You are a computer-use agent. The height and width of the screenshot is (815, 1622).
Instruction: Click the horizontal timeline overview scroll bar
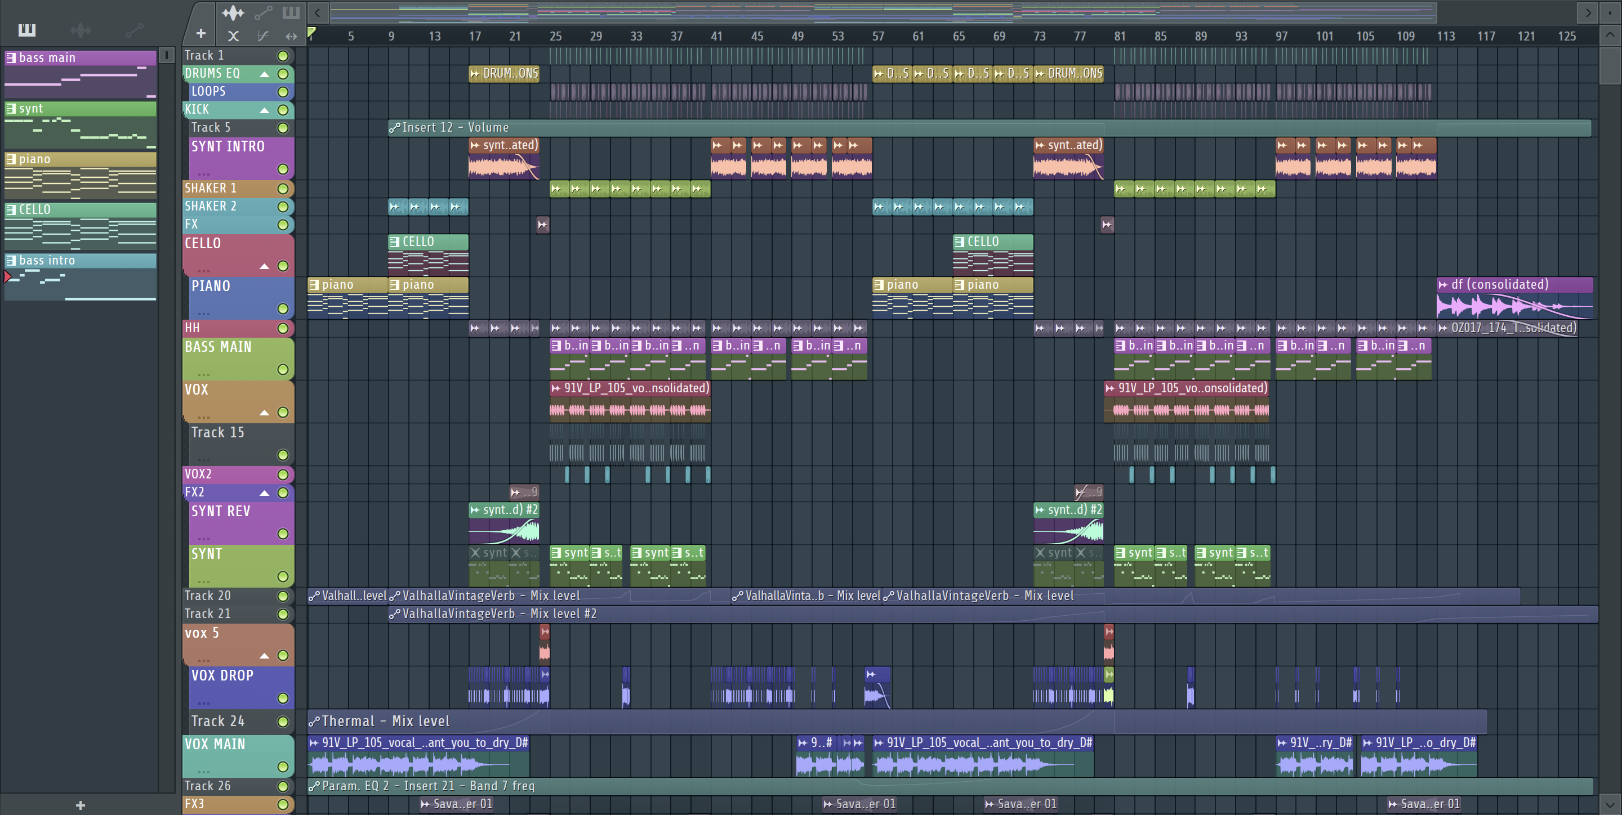pyautogui.click(x=883, y=12)
